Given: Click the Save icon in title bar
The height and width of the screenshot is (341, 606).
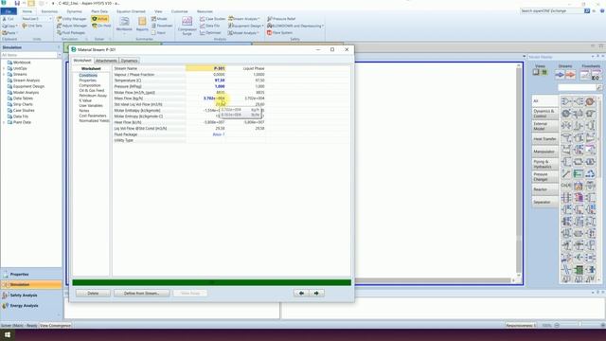Looking at the screenshot, I should point(17,3).
